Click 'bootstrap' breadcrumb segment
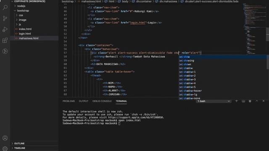269x151 pixels. (68, 1)
